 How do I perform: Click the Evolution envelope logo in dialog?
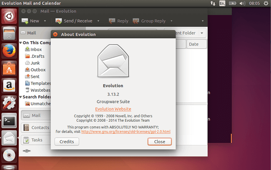coord(113,61)
